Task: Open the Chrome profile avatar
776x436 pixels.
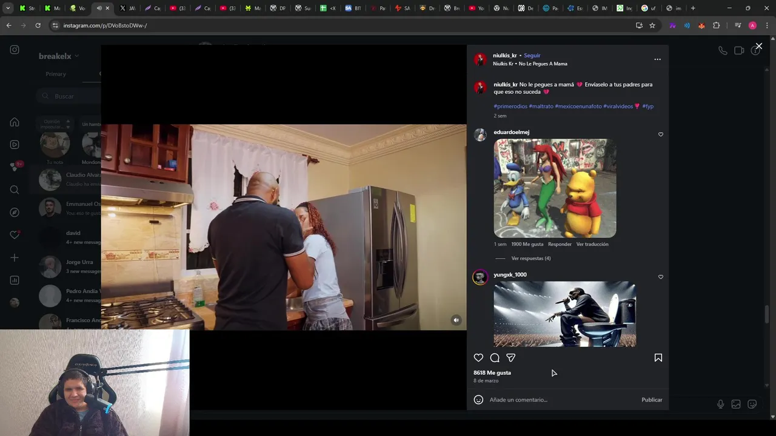Action: point(752,25)
